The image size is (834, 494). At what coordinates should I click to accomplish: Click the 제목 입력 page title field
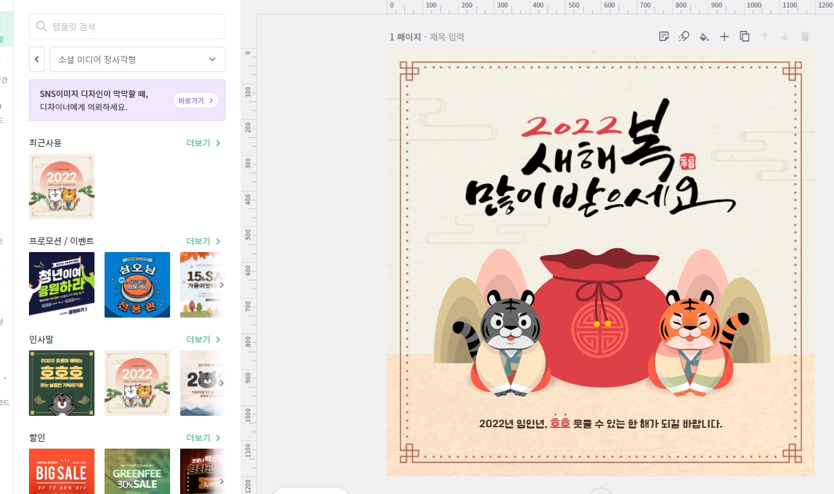447,37
